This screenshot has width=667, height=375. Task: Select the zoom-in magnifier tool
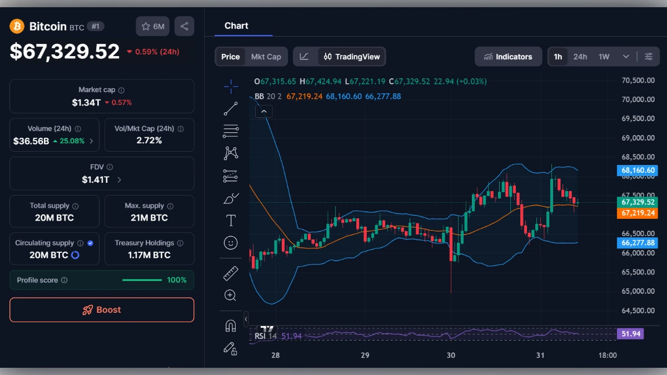tap(231, 295)
